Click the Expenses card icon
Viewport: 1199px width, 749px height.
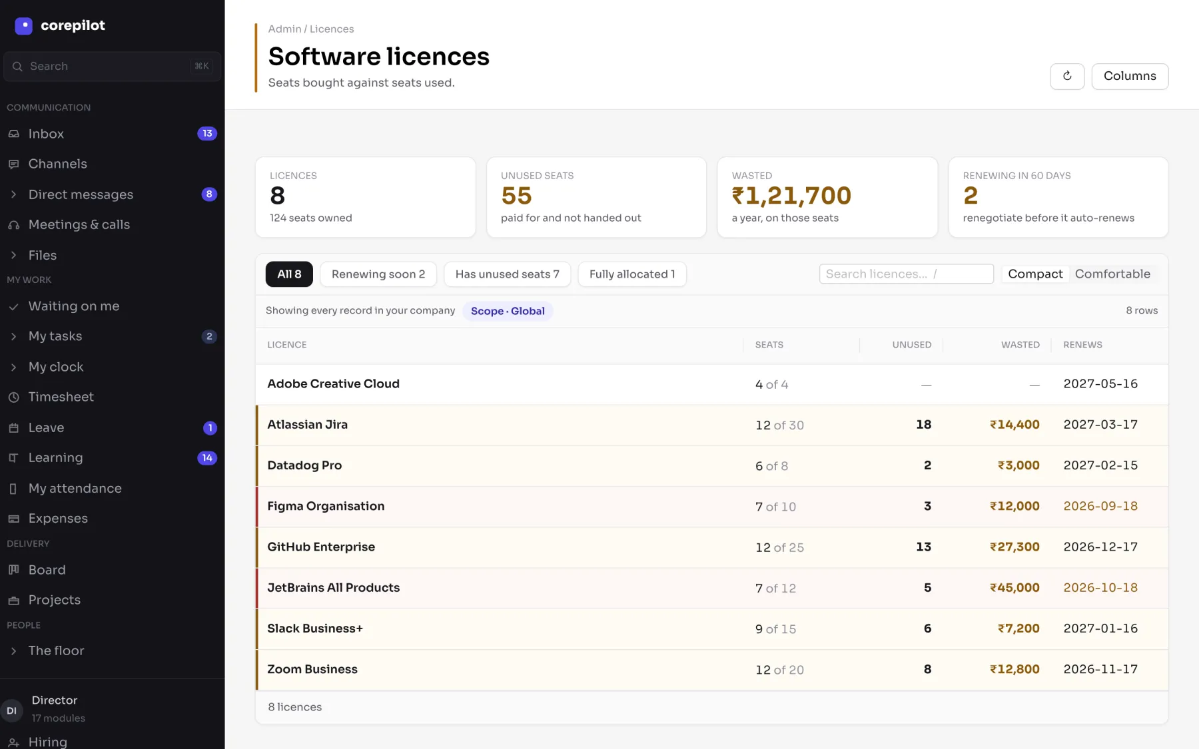pyautogui.click(x=13, y=519)
